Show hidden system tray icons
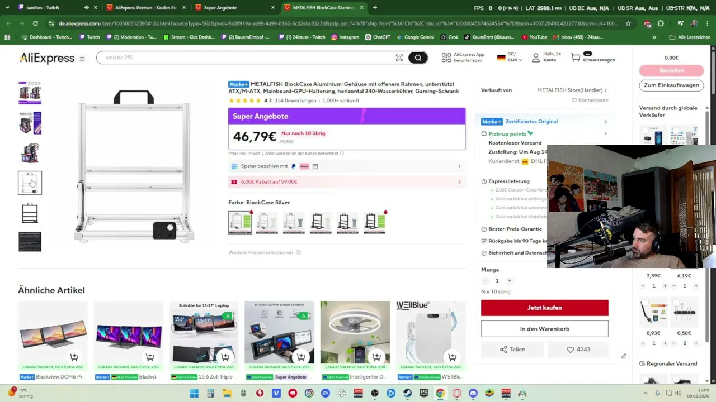Image resolution: width=716 pixels, height=402 pixels. pos(647,393)
